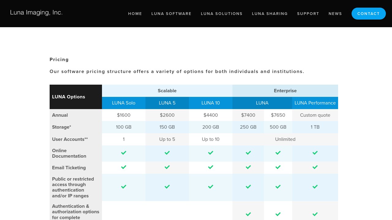
Task: Open the News page
Action: click(x=335, y=14)
